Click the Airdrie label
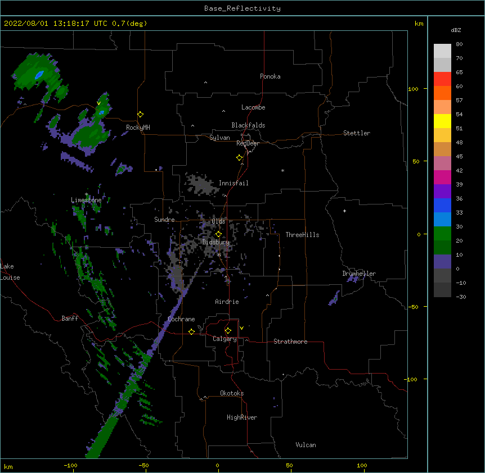Screen dimensions: 485x473 [227, 302]
